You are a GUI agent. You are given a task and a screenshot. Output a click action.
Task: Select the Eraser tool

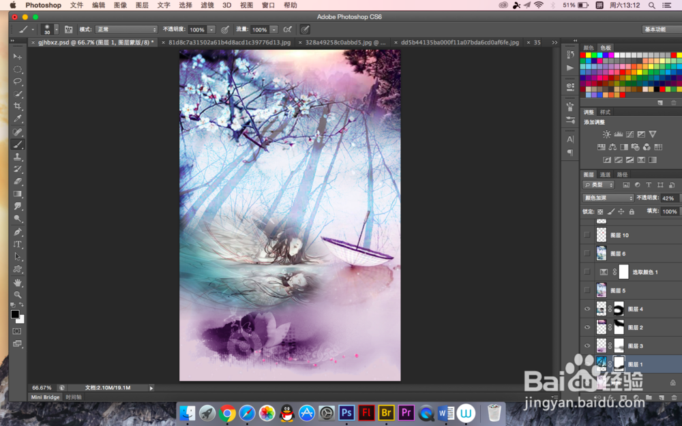click(x=18, y=181)
